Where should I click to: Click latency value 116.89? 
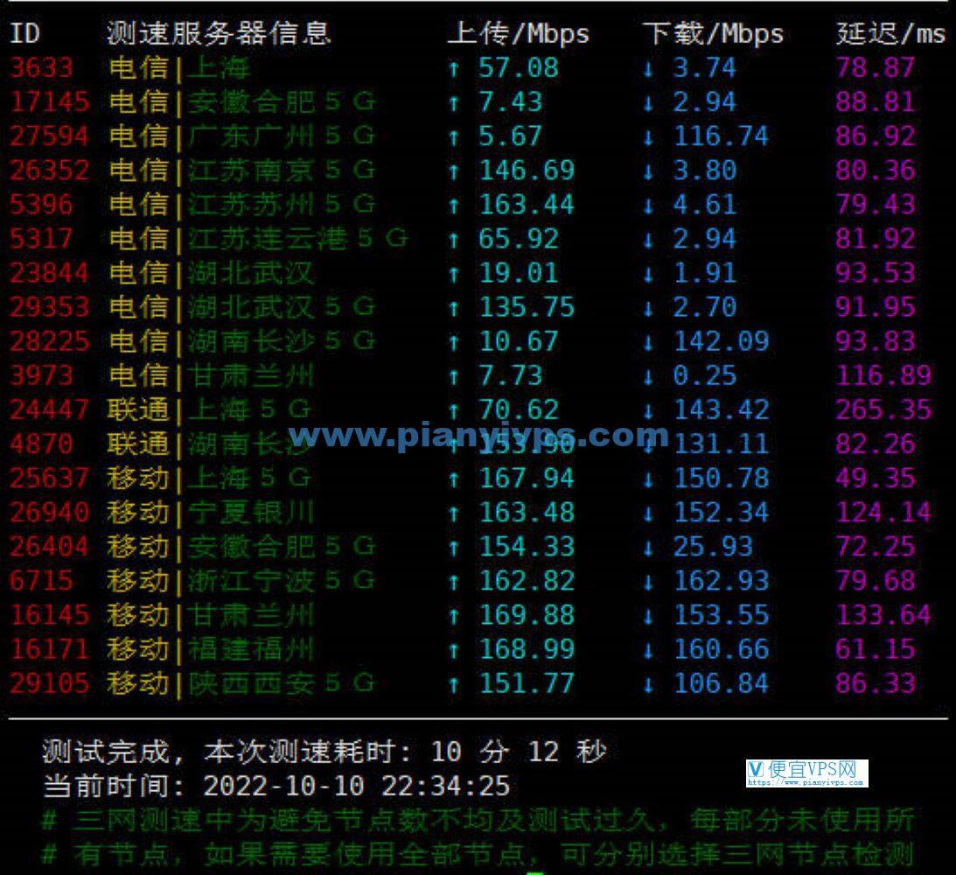click(883, 375)
